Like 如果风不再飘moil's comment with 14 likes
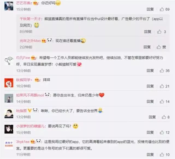The height and width of the screenshot is (159, 175). coord(162,102)
